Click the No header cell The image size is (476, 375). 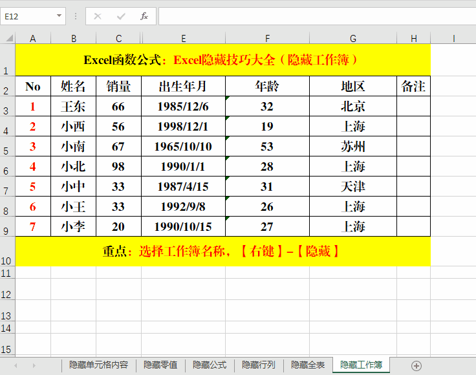(33, 86)
